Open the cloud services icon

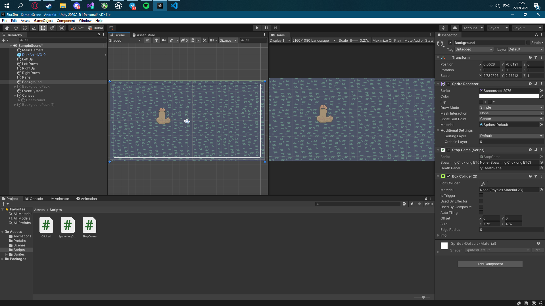pos(455,28)
